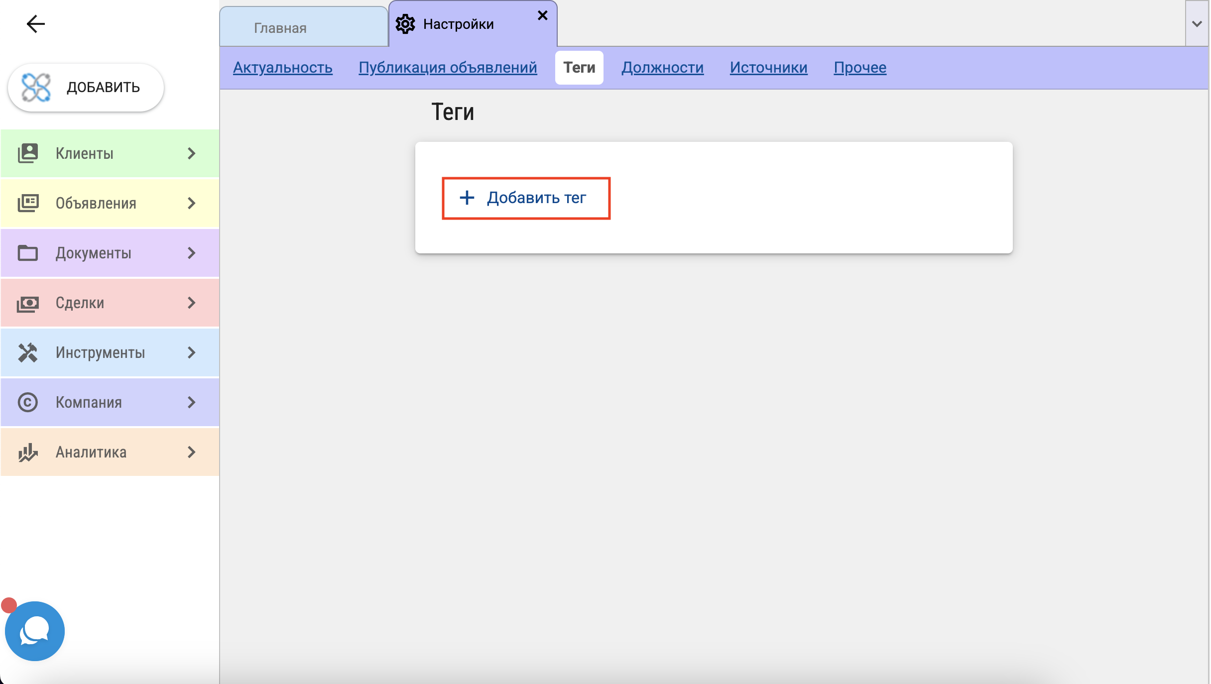Click the Сделки money icon
This screenshot has height=684, width=1211.
[28, 303]
